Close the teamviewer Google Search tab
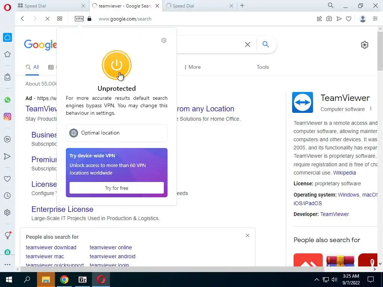Screen dimensions: 383x287 pyautogui.click(x=157, y=6)
